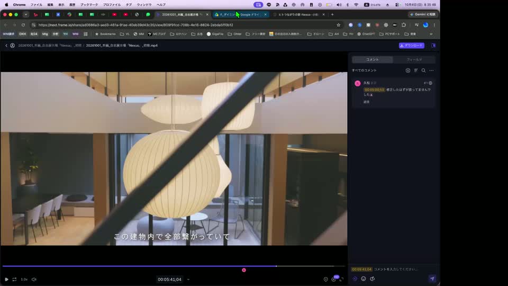Screen dimensions: 508x286
Task: Open the Chrome tab search dropdown arrow
Action: pyautogui.click(x=26, y=15)
